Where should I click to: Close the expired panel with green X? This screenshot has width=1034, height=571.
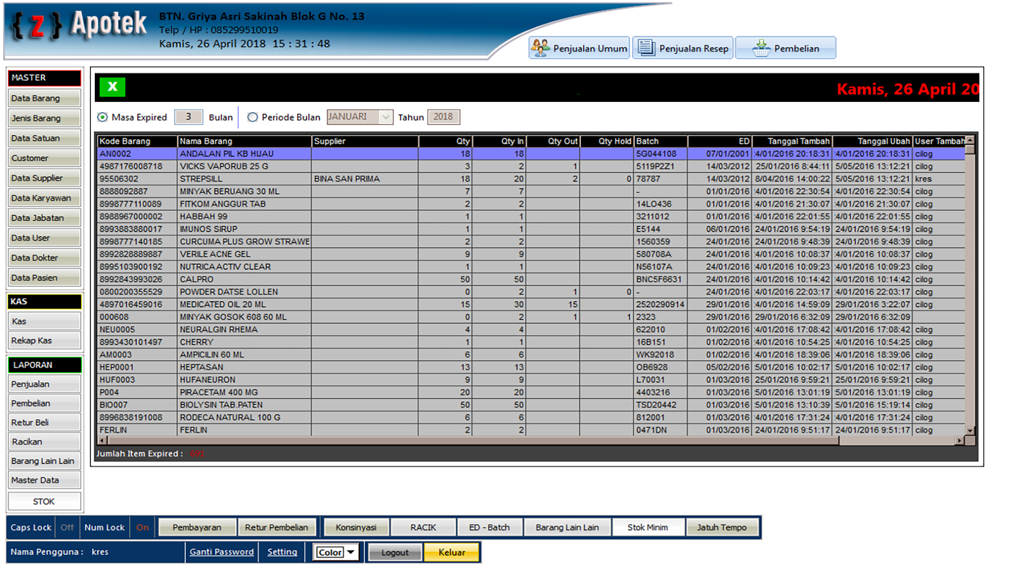112,87
